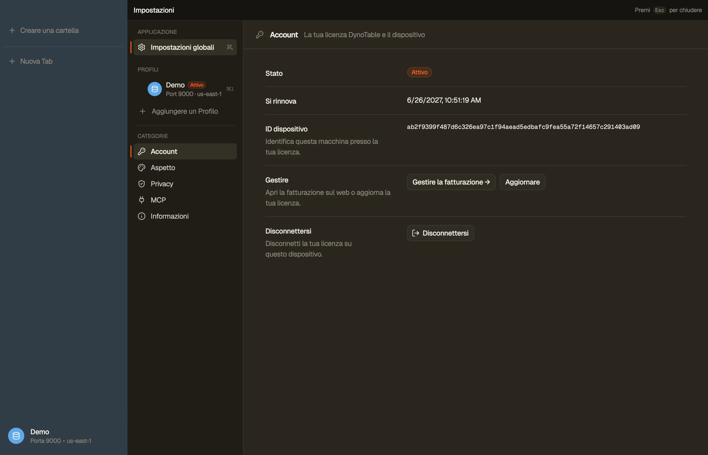The image size is (708, 455).
Task: Select the Demo profile row in Profili
Action: 185,89
